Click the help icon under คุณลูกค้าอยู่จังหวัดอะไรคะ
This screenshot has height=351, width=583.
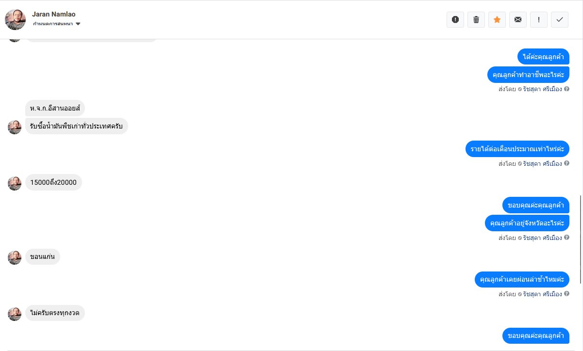pyautogui.click(x=566, y=238)
